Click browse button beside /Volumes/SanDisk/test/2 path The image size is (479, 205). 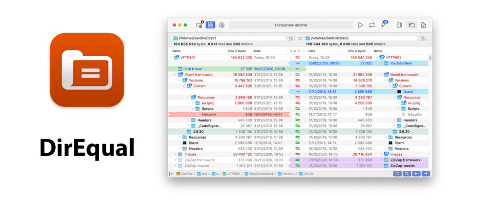[423, 38]
